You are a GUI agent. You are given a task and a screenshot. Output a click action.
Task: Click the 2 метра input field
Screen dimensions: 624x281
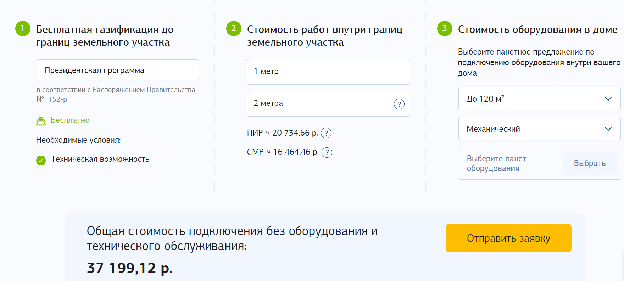pyautogui.click(x=319, y=104)
